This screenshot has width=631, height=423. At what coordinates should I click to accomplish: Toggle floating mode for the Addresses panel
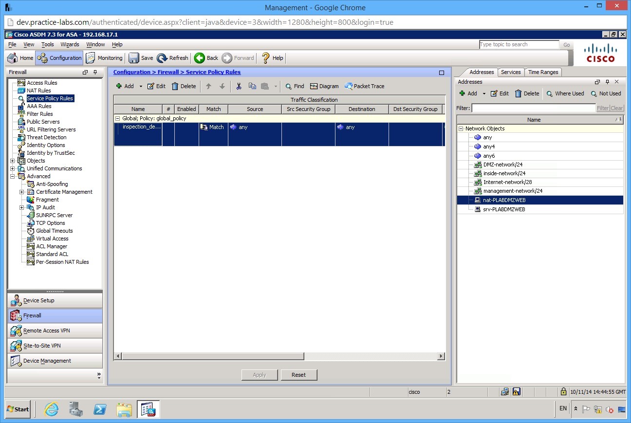(597, 82)
